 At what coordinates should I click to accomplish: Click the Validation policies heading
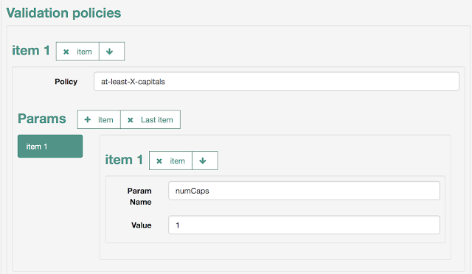pos(64,13)
